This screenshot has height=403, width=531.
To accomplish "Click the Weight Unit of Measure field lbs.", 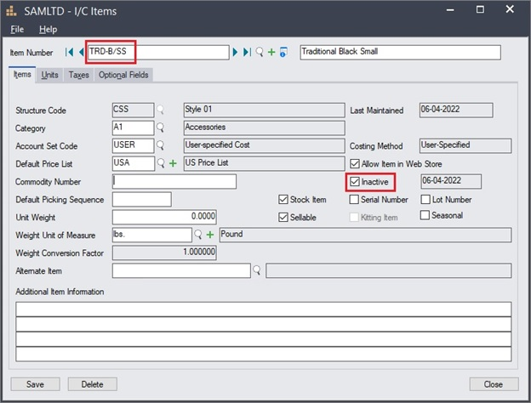I will tap(152, 235).
